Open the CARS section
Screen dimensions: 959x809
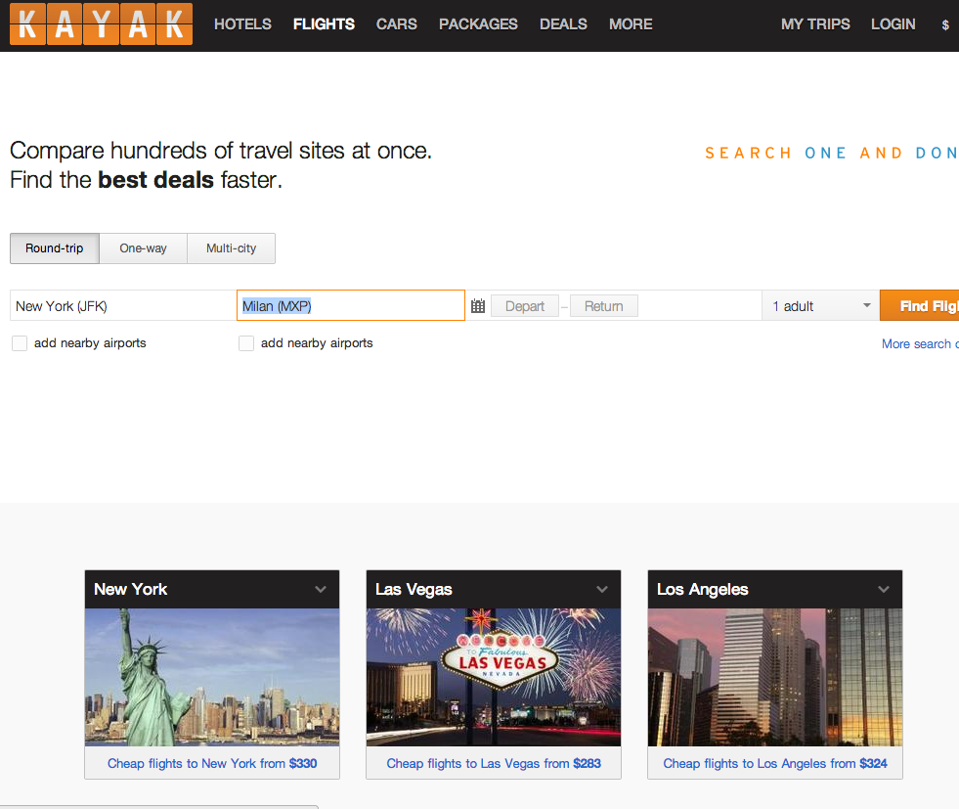pos(396,23)
